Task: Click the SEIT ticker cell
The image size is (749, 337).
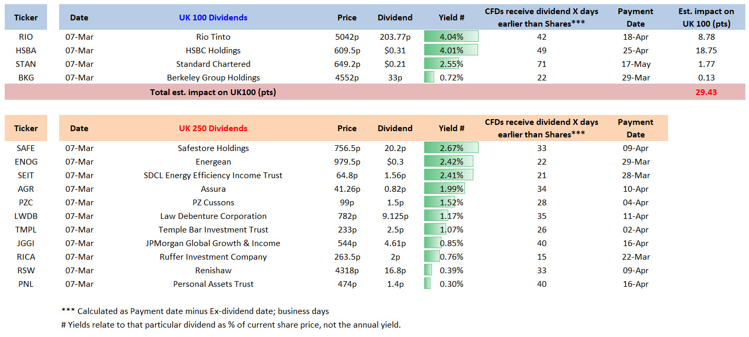Action: [x=26, y=175]
